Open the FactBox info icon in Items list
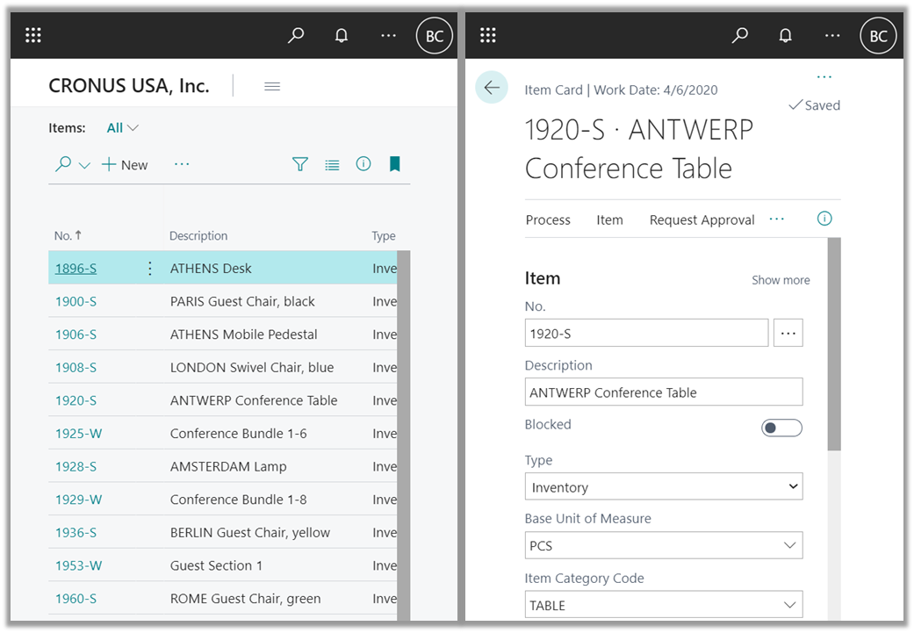 click(x=363, y=164)
